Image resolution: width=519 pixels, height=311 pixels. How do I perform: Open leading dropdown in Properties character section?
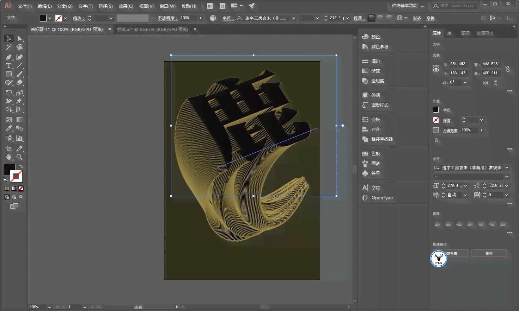tap(507, 186)
